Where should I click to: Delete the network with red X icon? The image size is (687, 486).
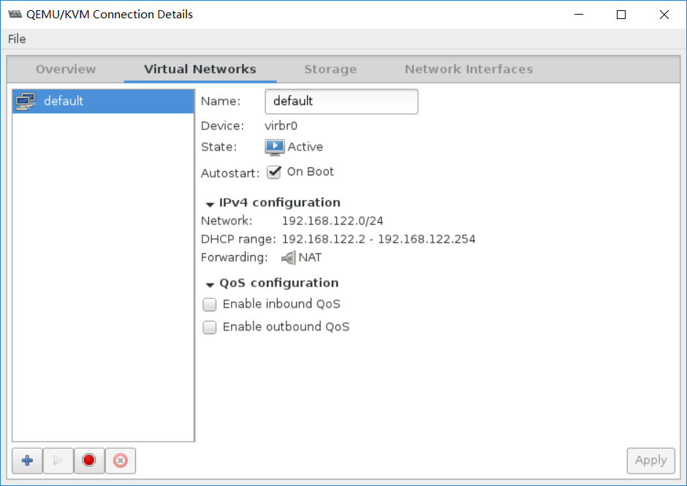pos(121,460)
